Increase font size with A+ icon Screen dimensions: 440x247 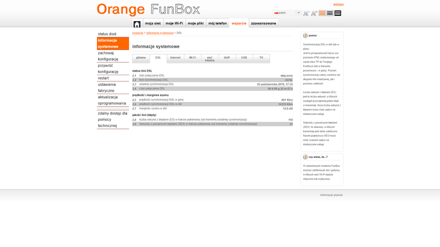[314, 13]
